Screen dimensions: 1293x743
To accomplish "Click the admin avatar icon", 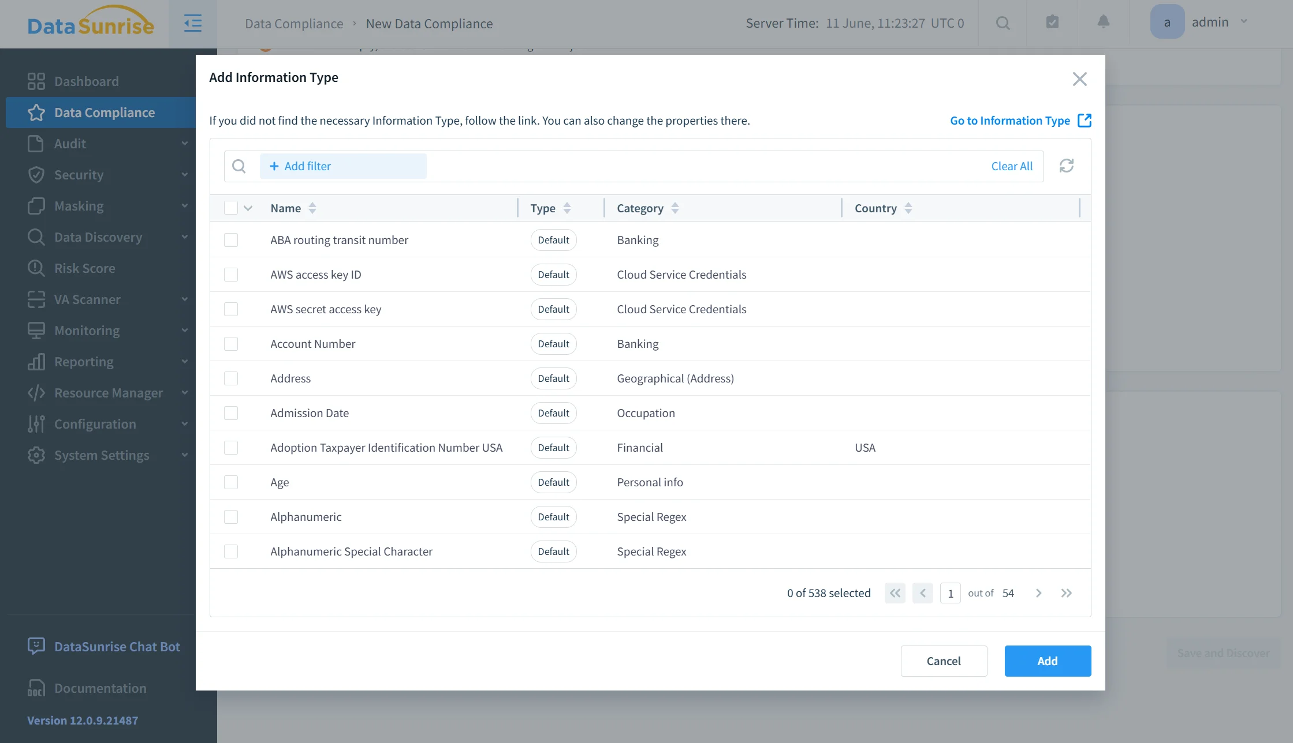I will (x=1167, y=22).
